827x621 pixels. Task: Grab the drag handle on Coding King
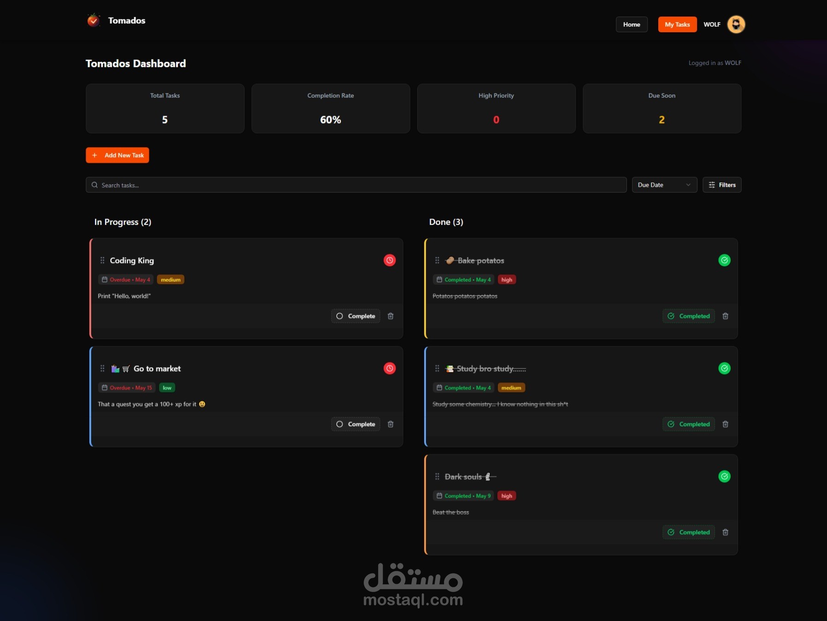(x=102, y=260)
